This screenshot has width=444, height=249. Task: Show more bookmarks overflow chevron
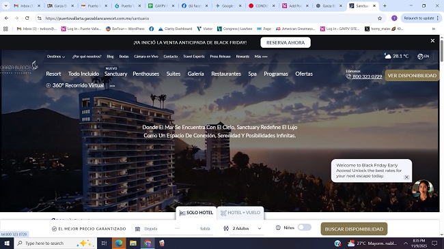(x=433, y=29)
